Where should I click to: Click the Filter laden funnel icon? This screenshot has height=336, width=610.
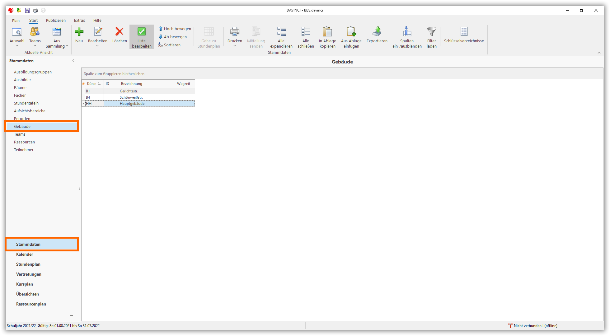pyautogui.click(x=431, y=32)
